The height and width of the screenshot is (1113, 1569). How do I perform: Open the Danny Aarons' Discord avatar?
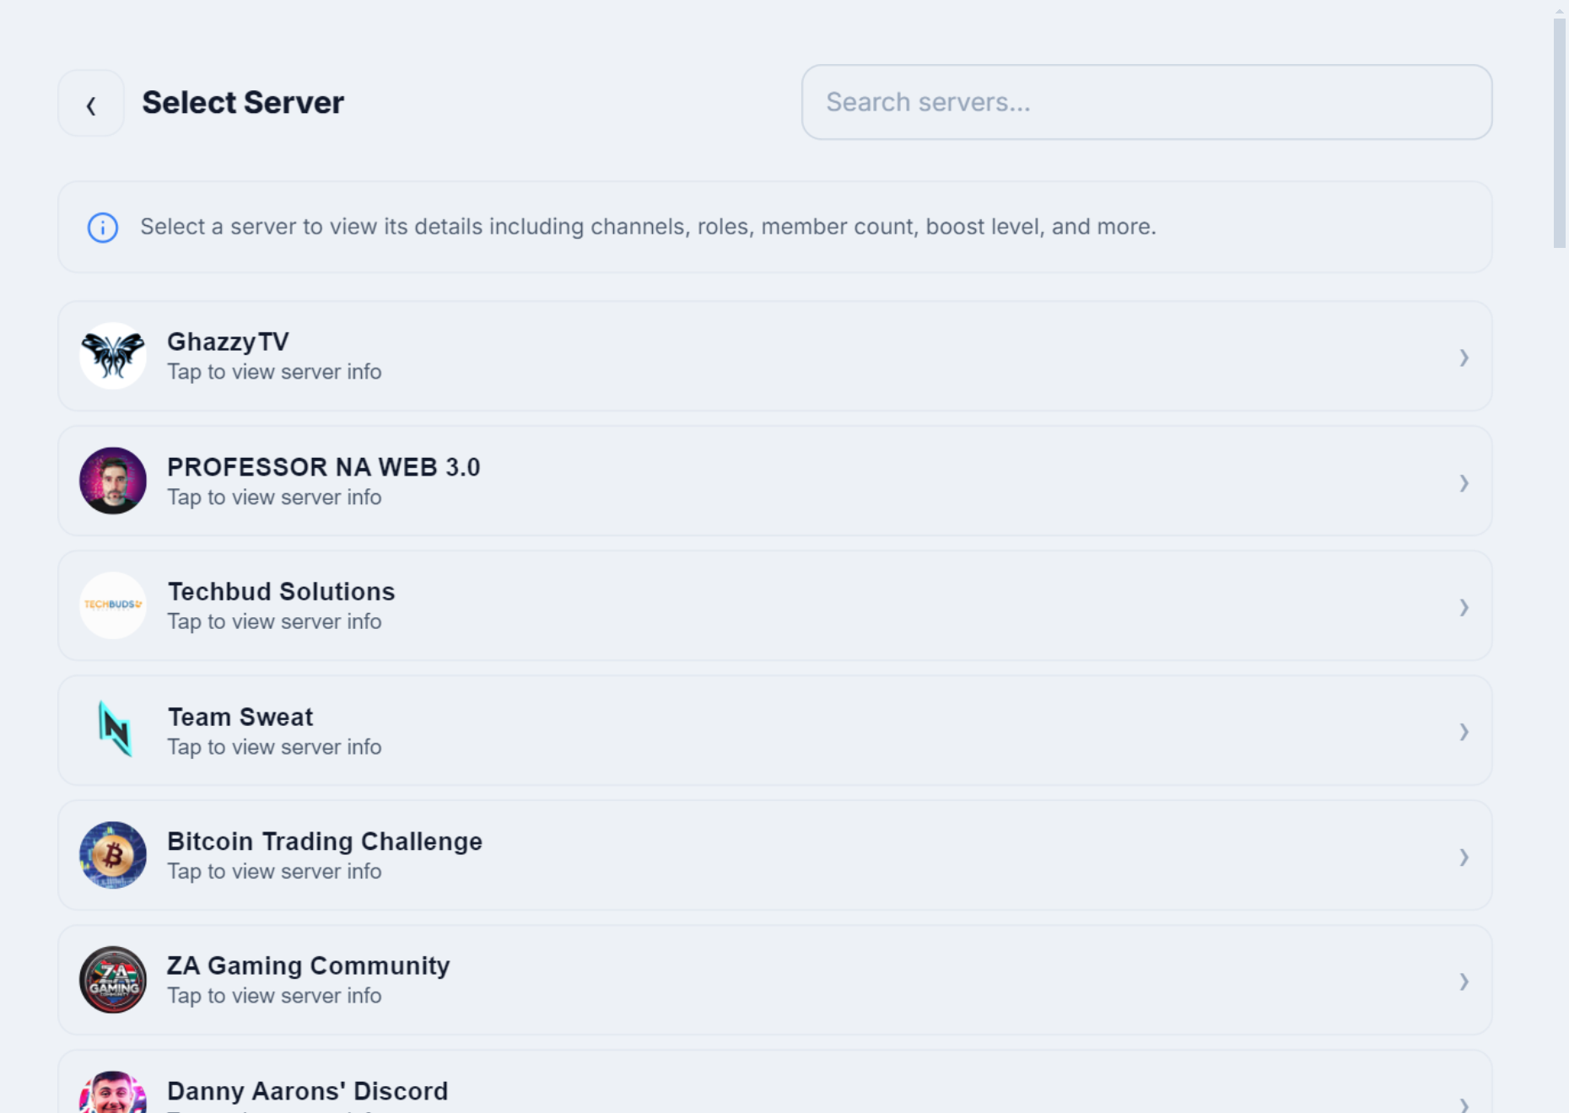[113, 1093]
